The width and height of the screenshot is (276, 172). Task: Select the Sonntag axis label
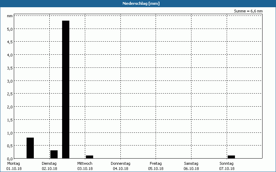coord(226,164)
